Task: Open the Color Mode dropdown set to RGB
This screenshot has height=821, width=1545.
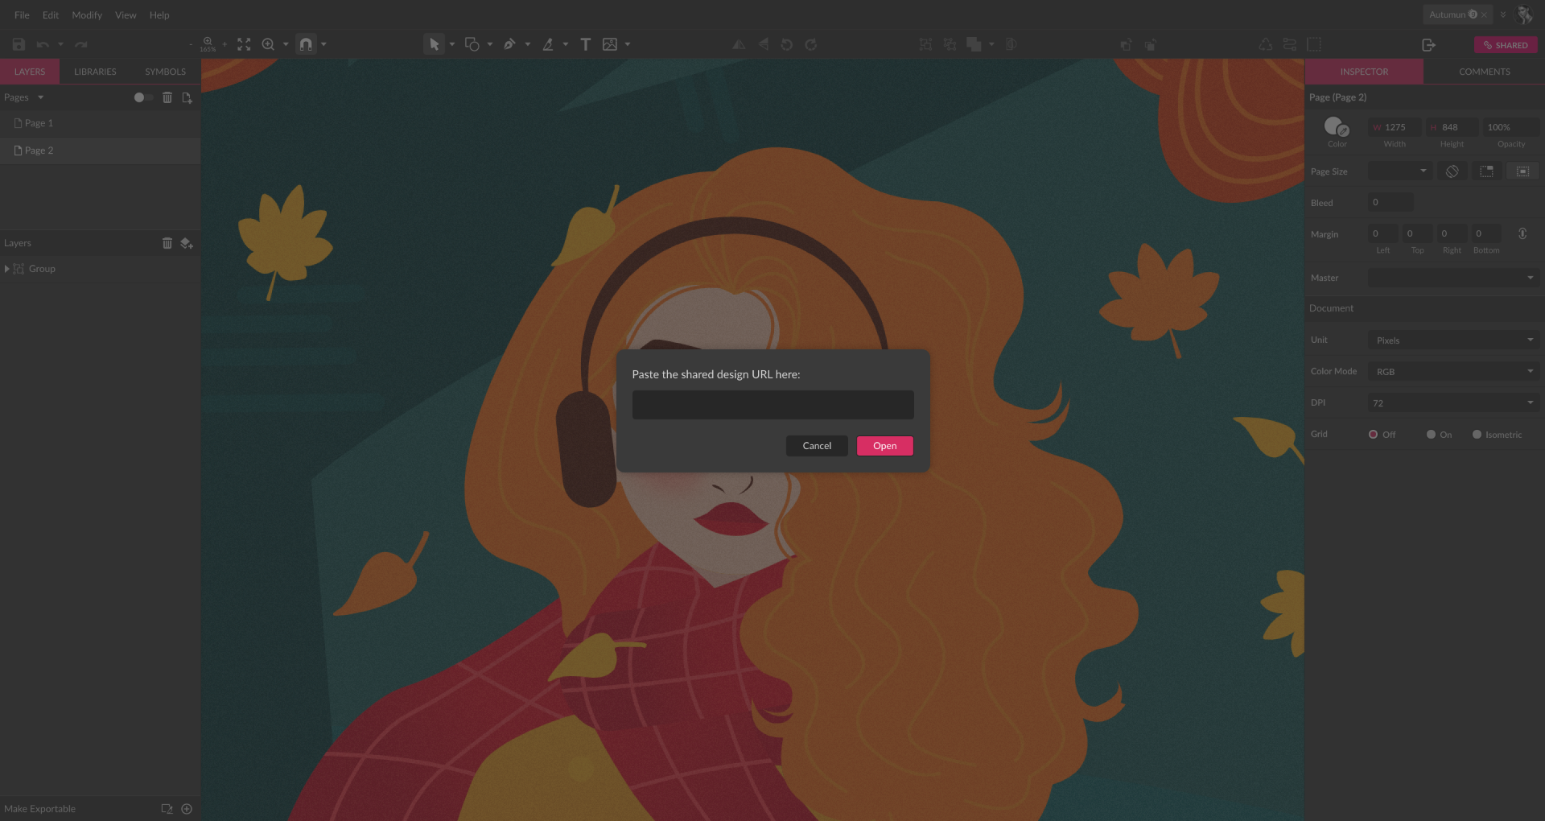Action: (x=1452, y=371)
